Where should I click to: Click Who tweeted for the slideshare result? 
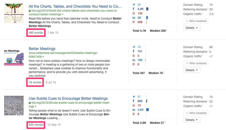click(196, 63)
